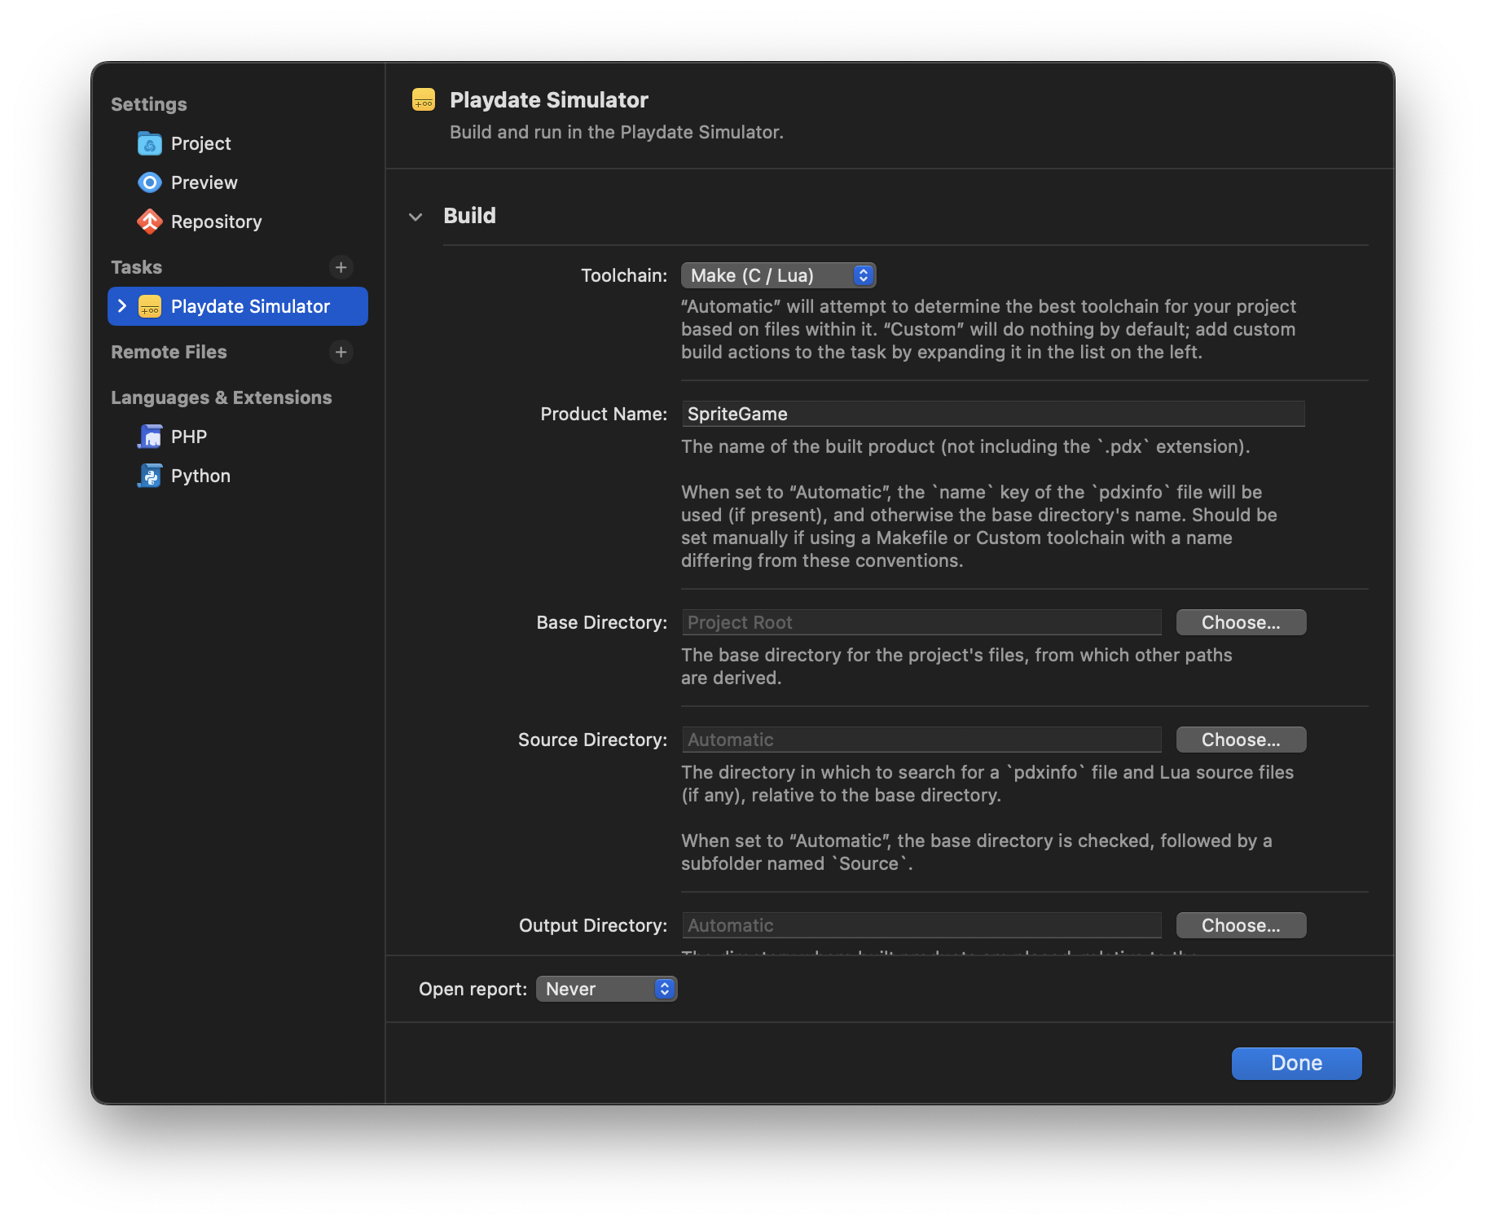
Task: Click the Settings heading in sidebar
Action: click(149, 104)
